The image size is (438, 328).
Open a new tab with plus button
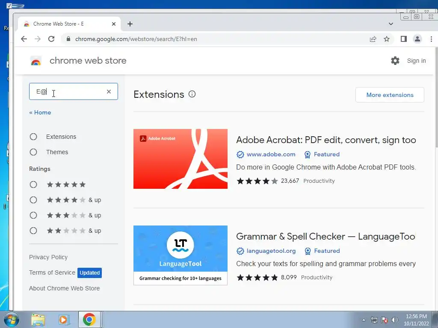pos(130,24)
